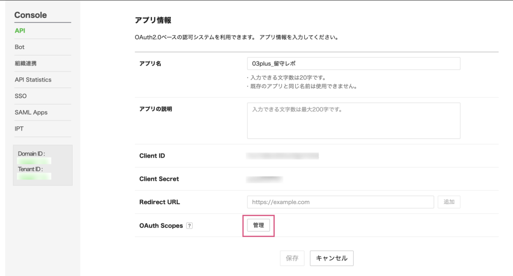Click the キャンセル button
This screenshot has height=276, width=513.
point(332,258)
